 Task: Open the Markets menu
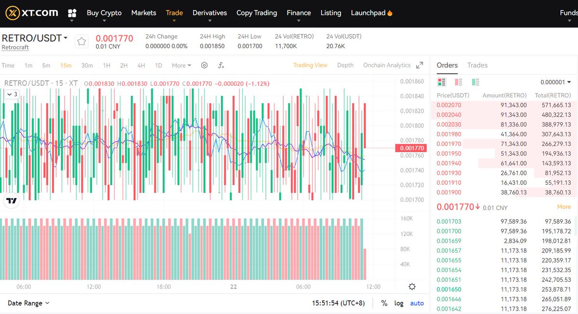tap(144, 13)
